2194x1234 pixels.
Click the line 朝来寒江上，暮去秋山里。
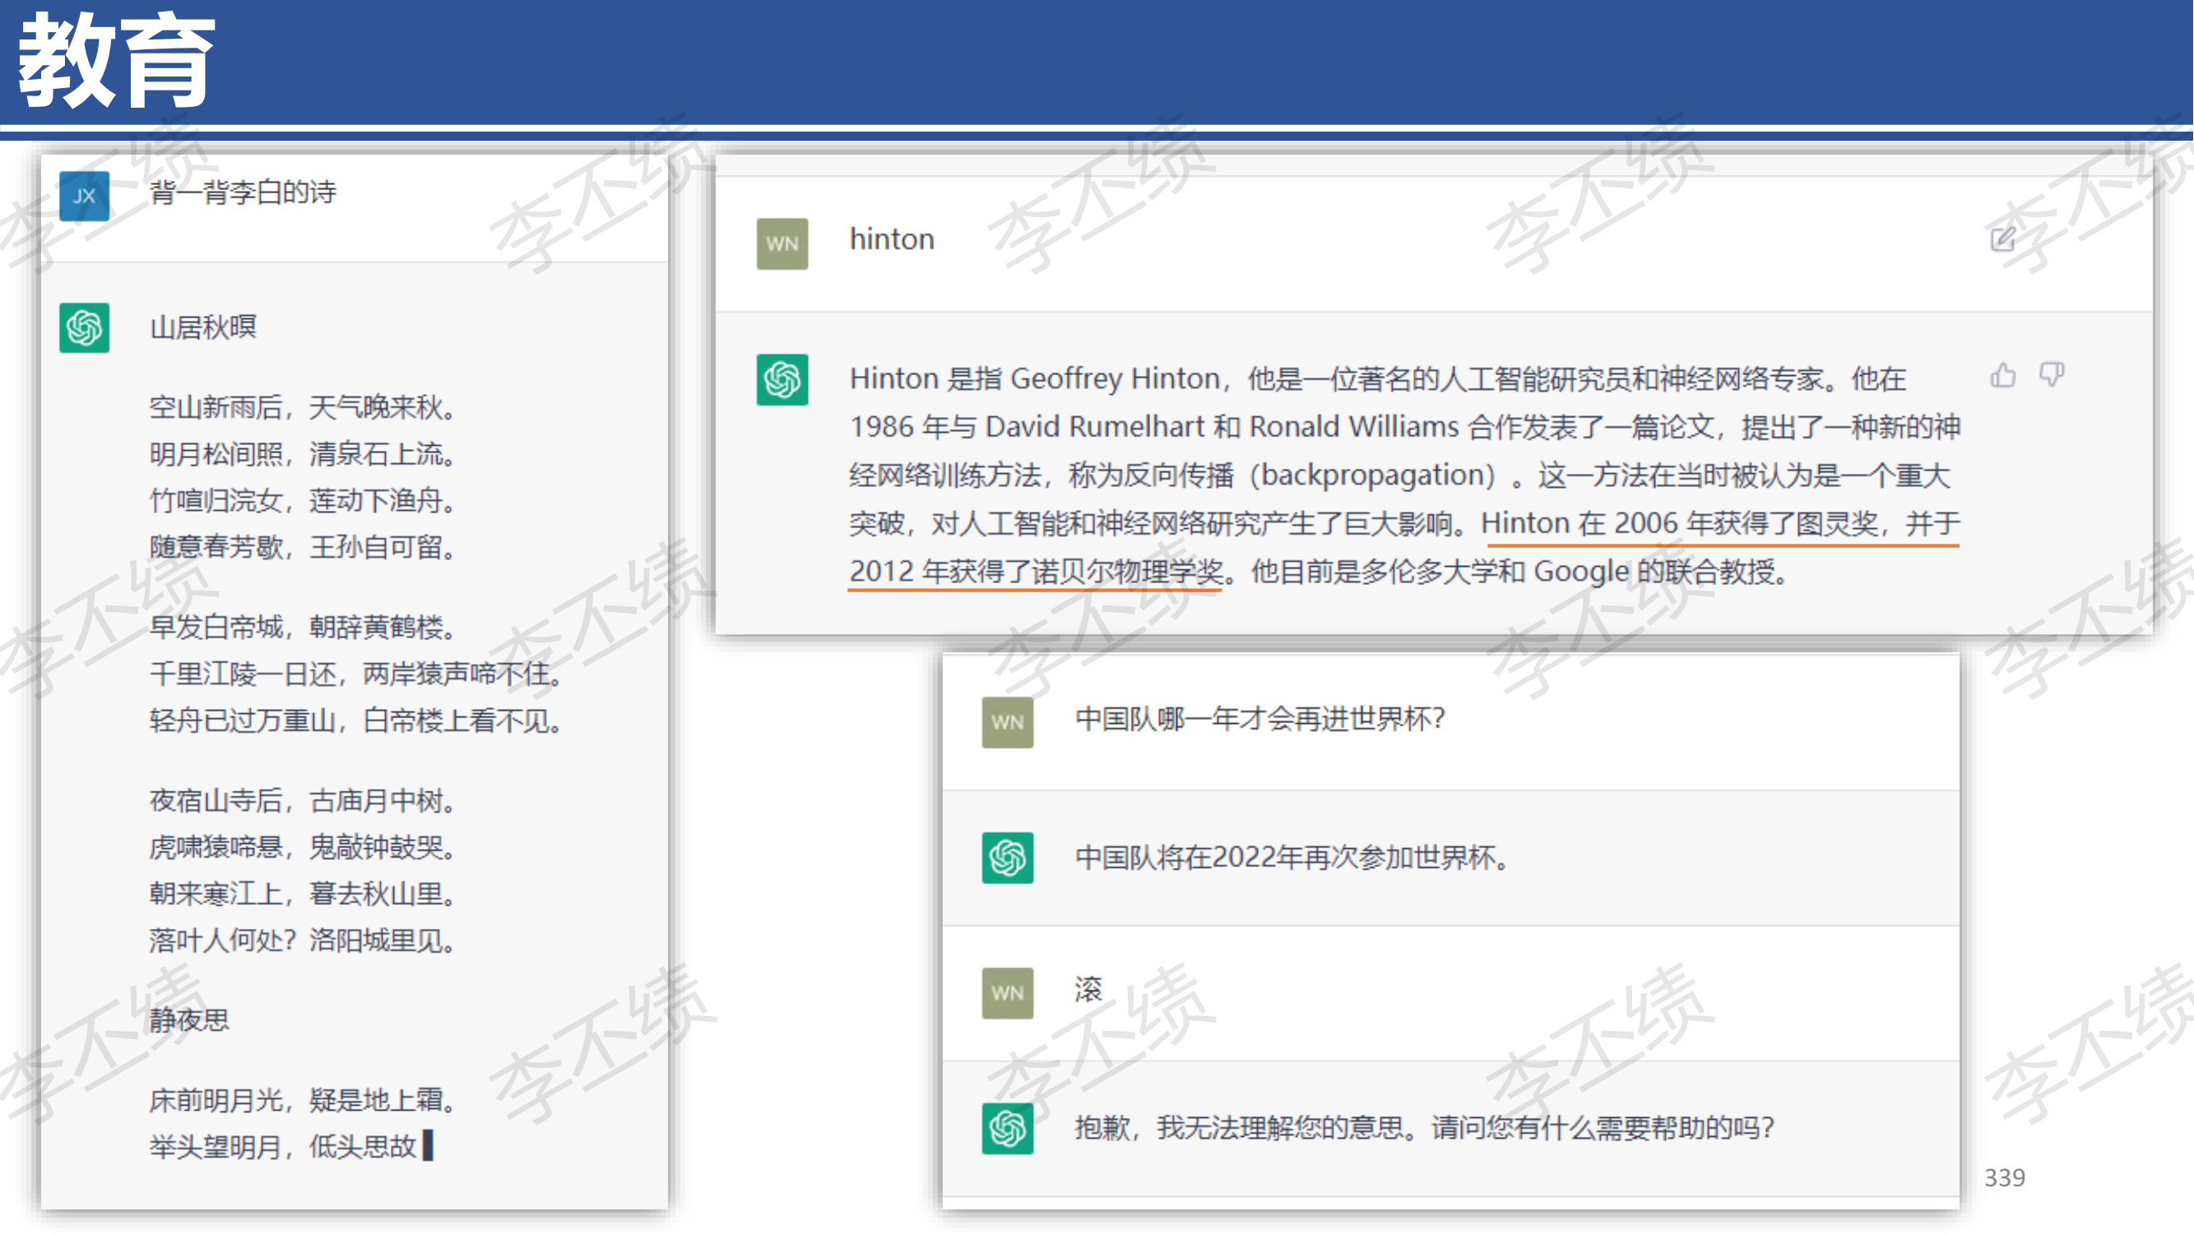coord(303,893)
